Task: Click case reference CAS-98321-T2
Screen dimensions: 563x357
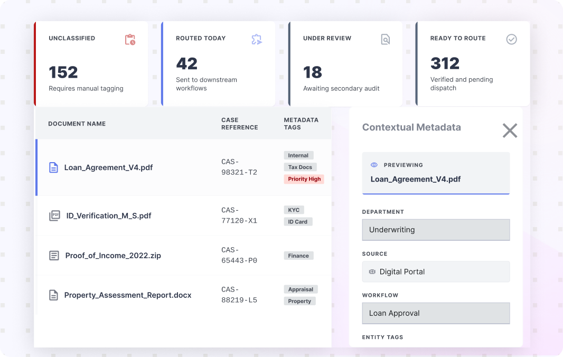Action: tap(239, 167)
